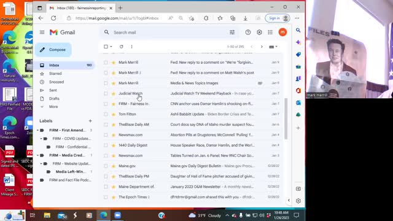Viewport: 393px width, 221px height.
Task: Open the Epoch Times shared this with you email
Action: click(x=192, y=197)
